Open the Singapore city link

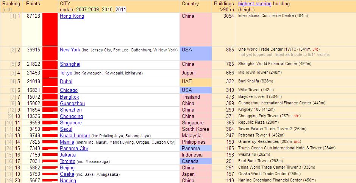(71, 123)
